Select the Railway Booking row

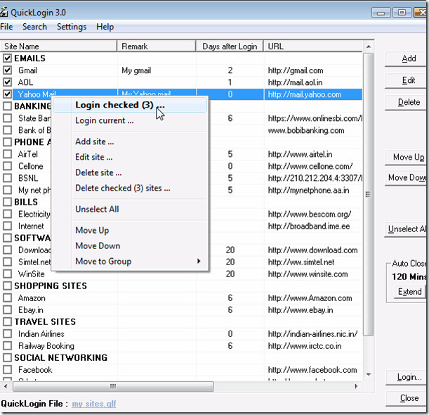point(46,346)
